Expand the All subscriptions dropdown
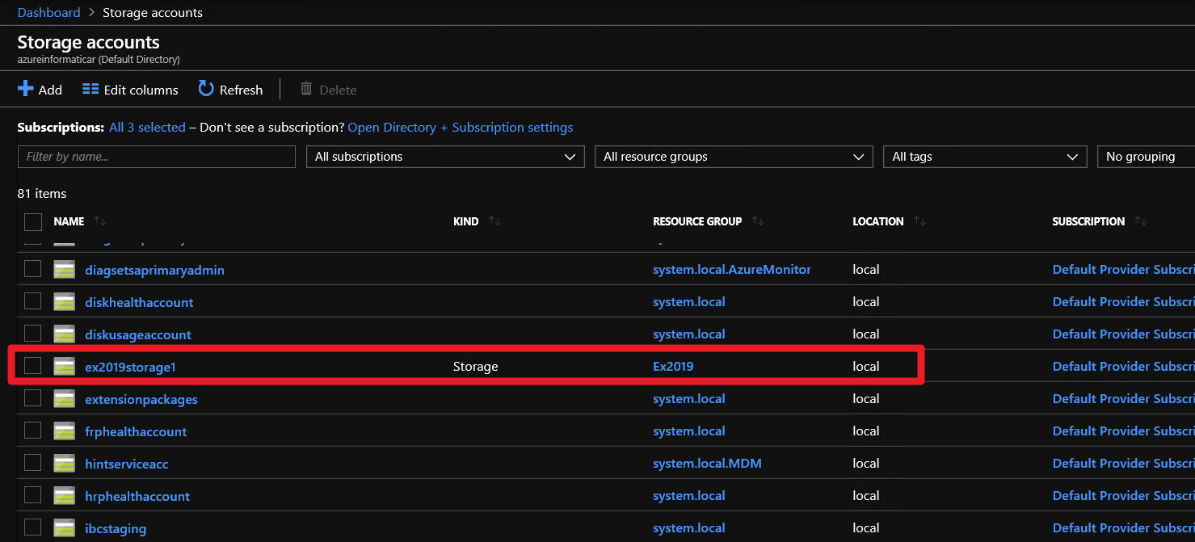The height and width of the screenshot is (542, 1195). click(445, 157)
